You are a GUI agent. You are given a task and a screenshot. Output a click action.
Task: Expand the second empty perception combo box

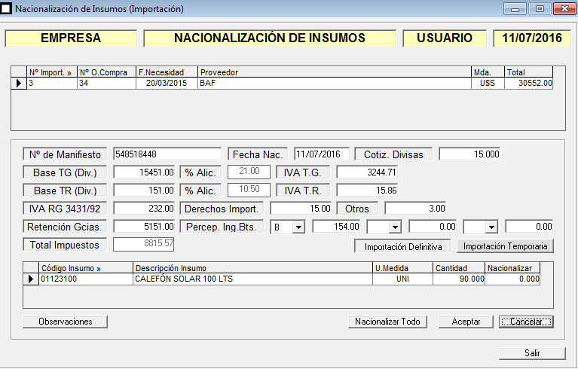(394, 227)
